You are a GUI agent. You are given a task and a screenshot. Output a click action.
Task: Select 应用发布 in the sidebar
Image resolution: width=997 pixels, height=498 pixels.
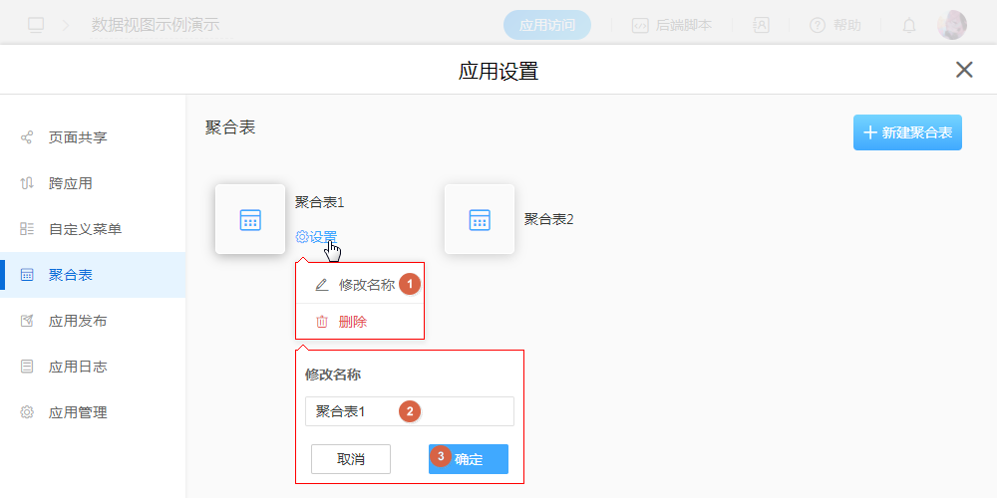78,321
